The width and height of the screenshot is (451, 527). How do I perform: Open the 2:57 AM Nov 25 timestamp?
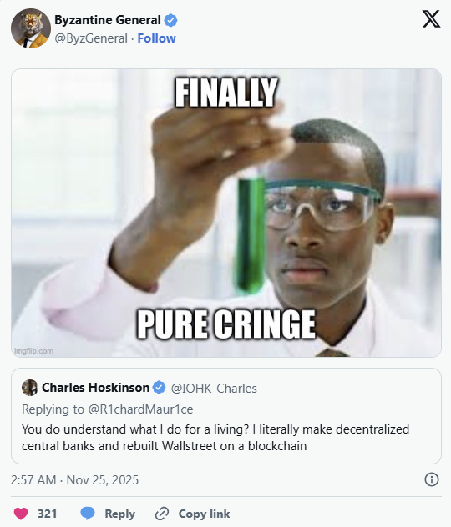pos(74,480)
